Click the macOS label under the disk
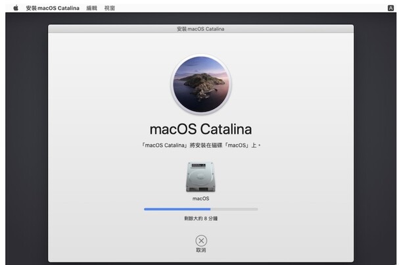399x265 pixels. [200, 198]
